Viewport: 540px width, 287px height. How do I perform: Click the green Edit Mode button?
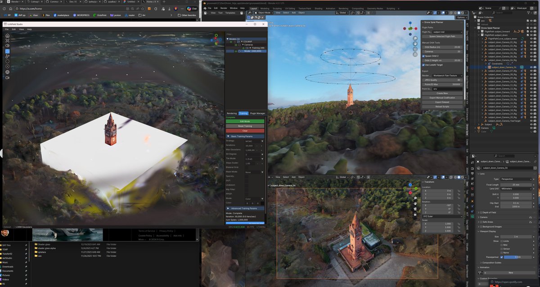point(245,121)
